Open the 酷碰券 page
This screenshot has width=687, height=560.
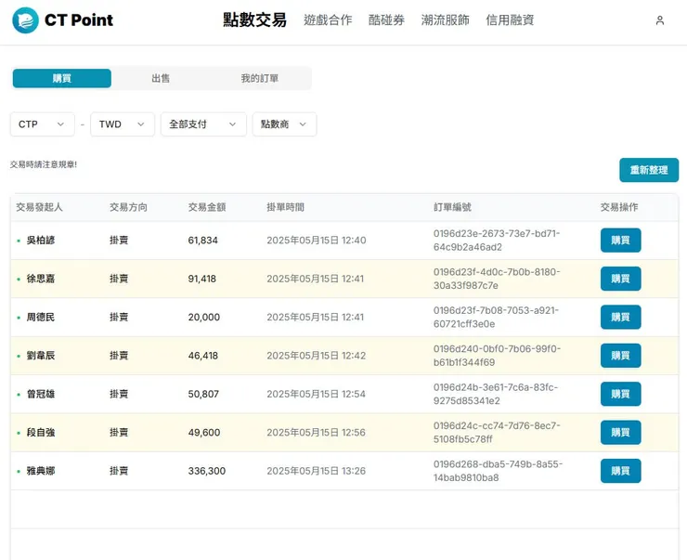click(386, 20)
